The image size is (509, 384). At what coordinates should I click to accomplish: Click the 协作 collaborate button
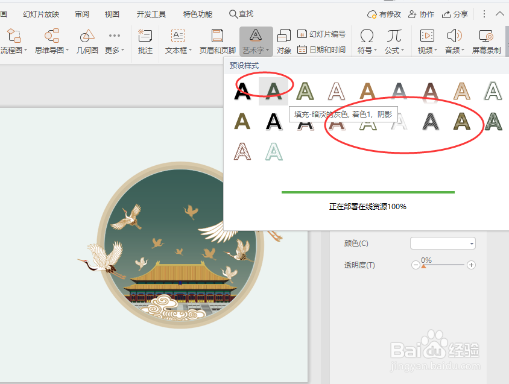coord(421,14)
